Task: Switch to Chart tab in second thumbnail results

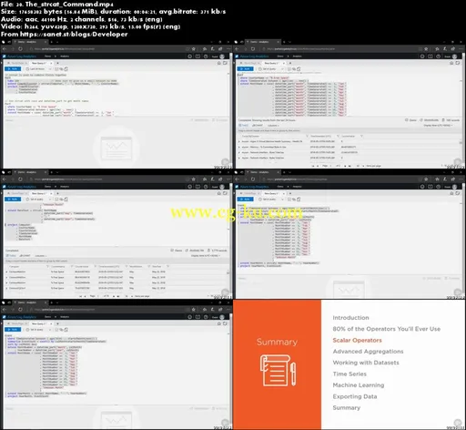Action: click(x=258, y=125)
